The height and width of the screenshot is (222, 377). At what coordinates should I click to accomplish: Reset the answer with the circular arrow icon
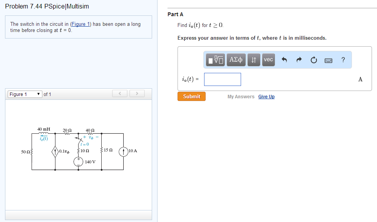(313, 60)
